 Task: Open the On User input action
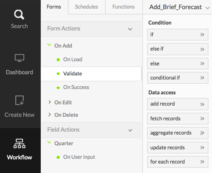click(79, 157)
